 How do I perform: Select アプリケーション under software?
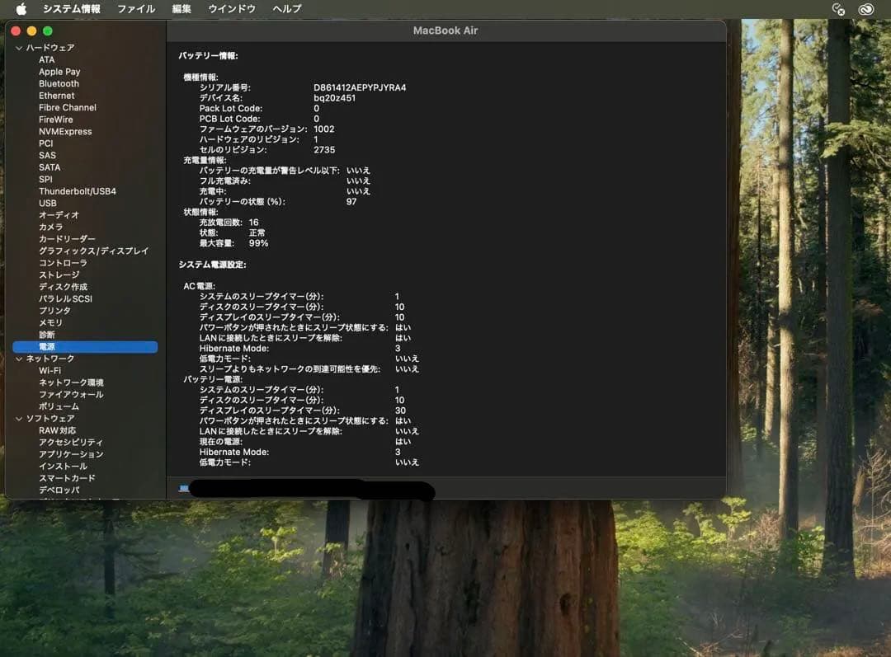coord(71,454)
